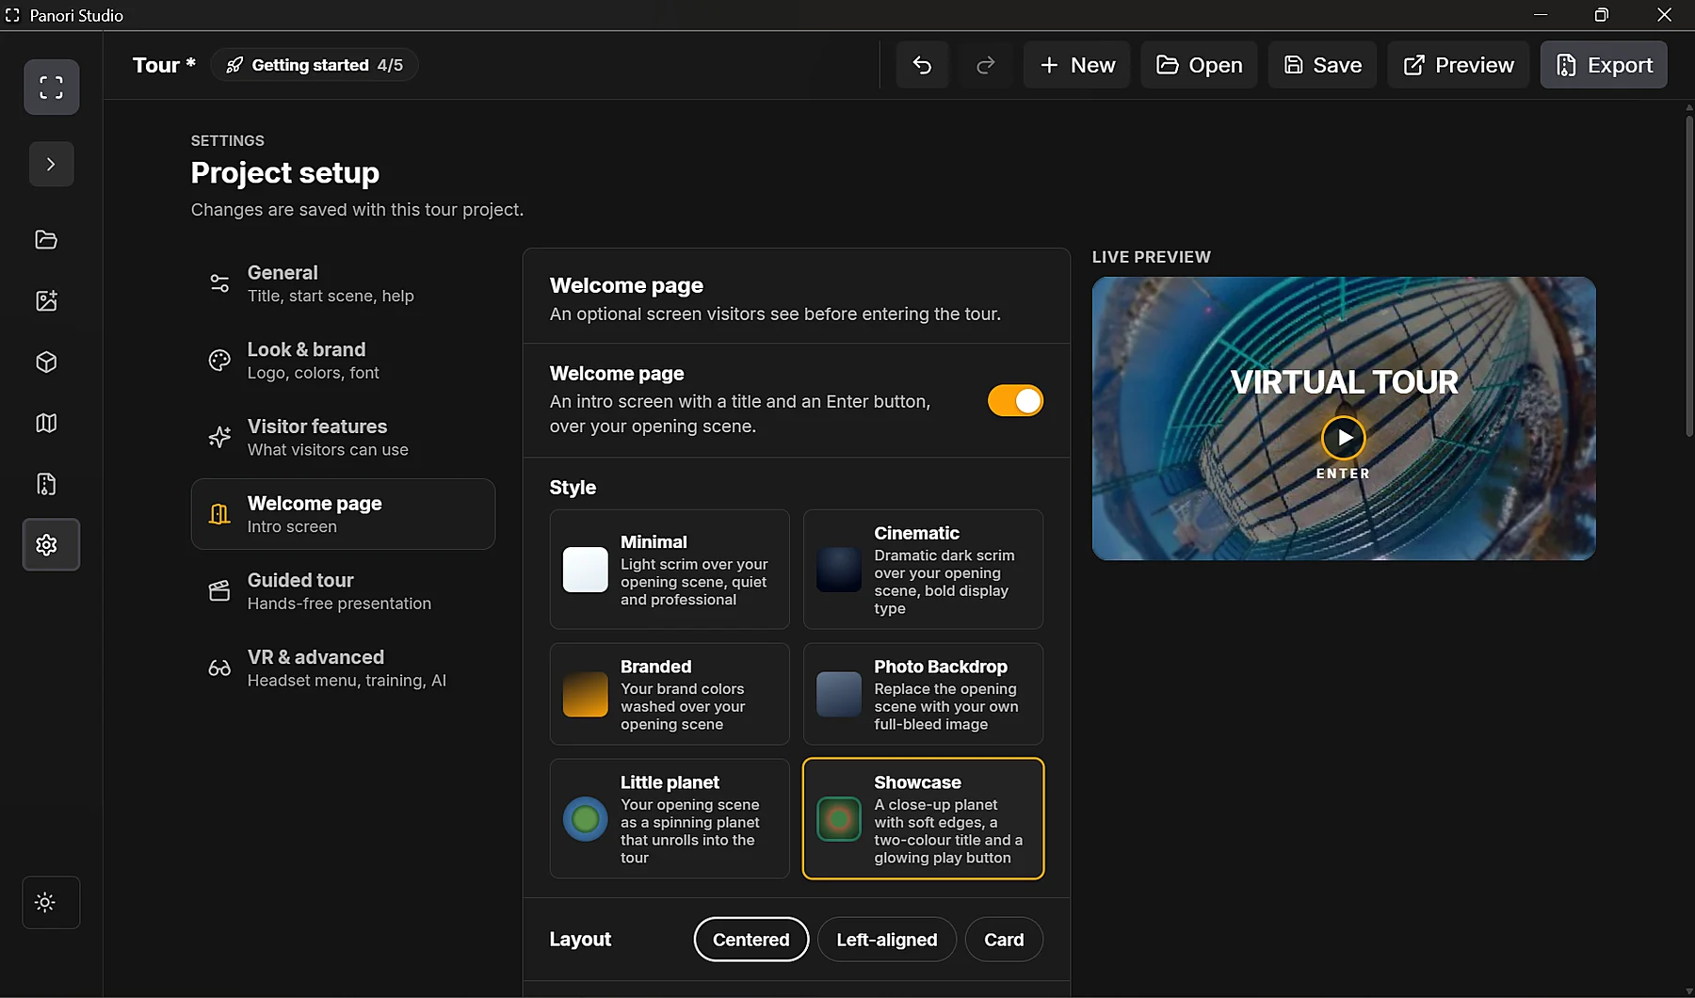The image size is (1695, 998).
Task: Click the fullscreen frame icon in sidebar
Action: 51,88
